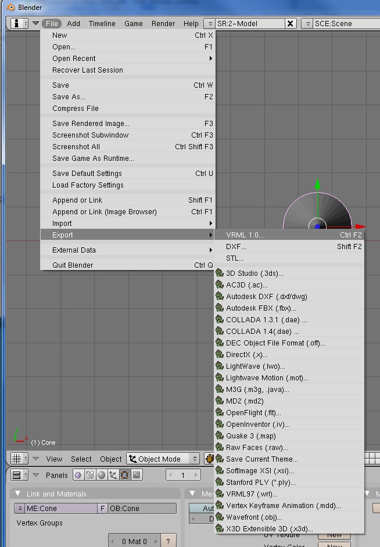The image size is (380, 547).
Task: Open the Logic context panel icon
Action: click(78, 475)
